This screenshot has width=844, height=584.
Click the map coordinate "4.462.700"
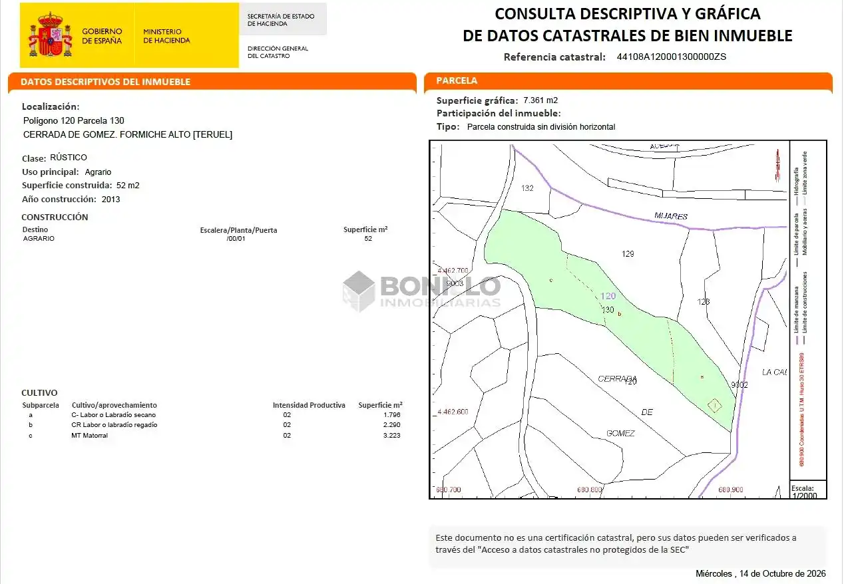point(453,271)
